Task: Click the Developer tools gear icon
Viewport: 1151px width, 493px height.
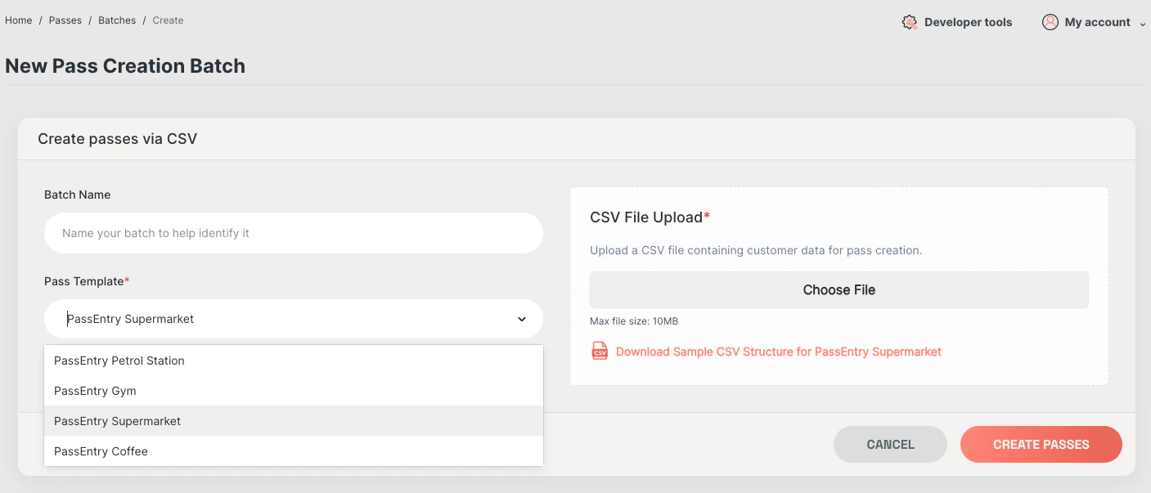Action: 910,22
